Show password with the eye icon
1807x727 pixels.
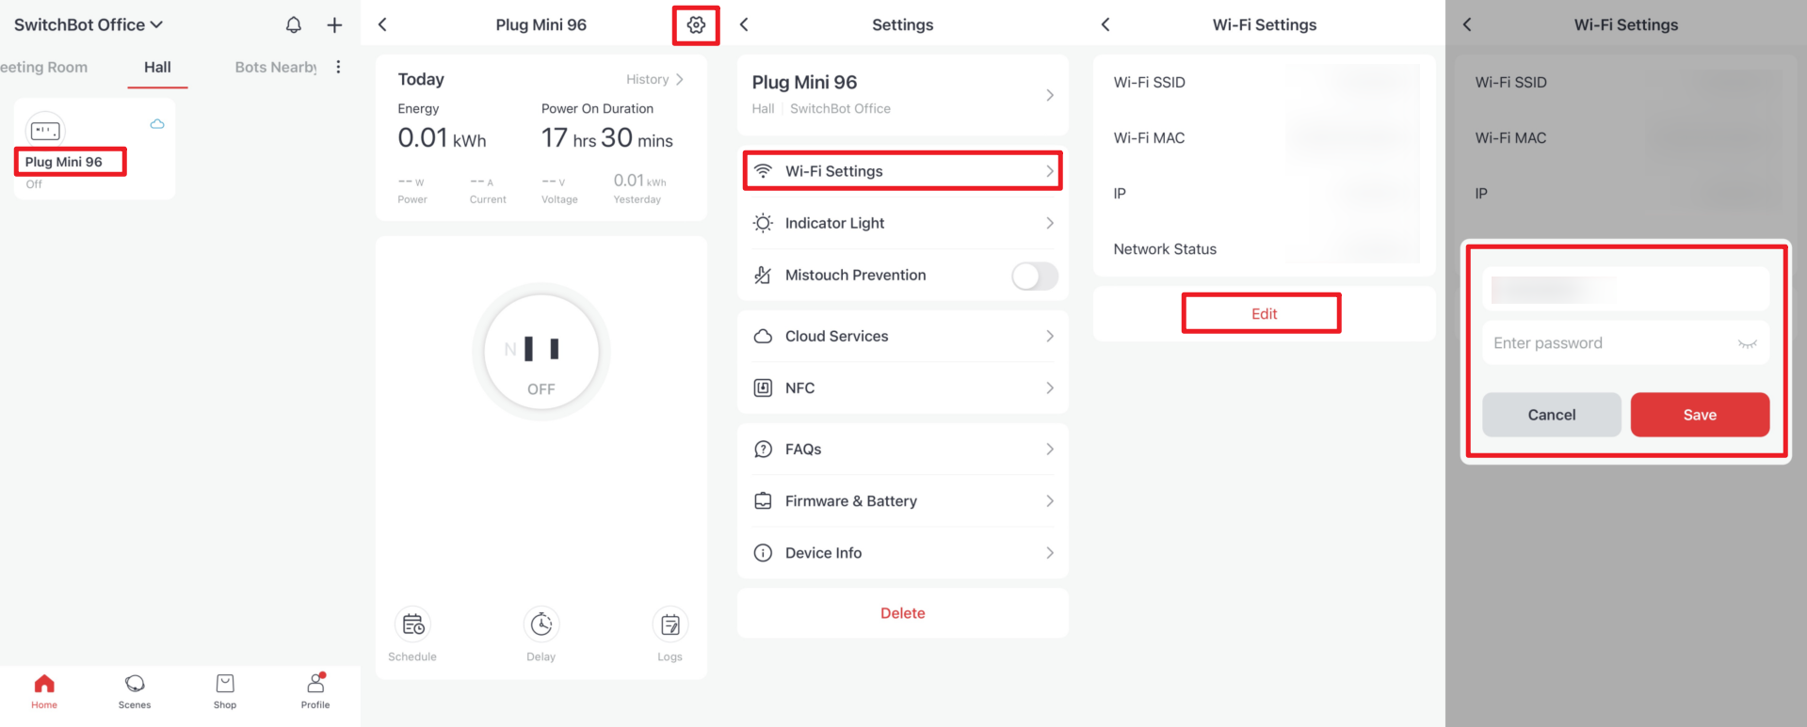(x=1747, y=344)
